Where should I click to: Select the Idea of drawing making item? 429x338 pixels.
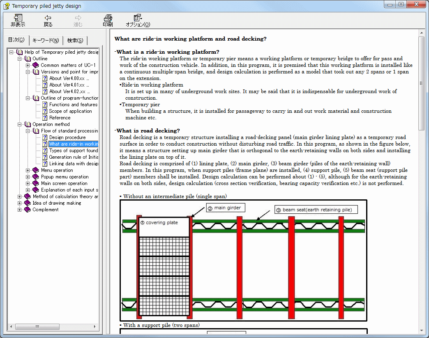click(x=57, y=203)
